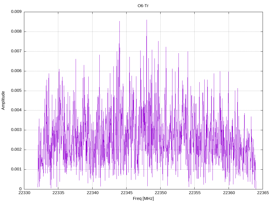Select the Freq [MHz] x-axis label
Image resolution: width=270 pixels, height=202 pixels.
143,199
